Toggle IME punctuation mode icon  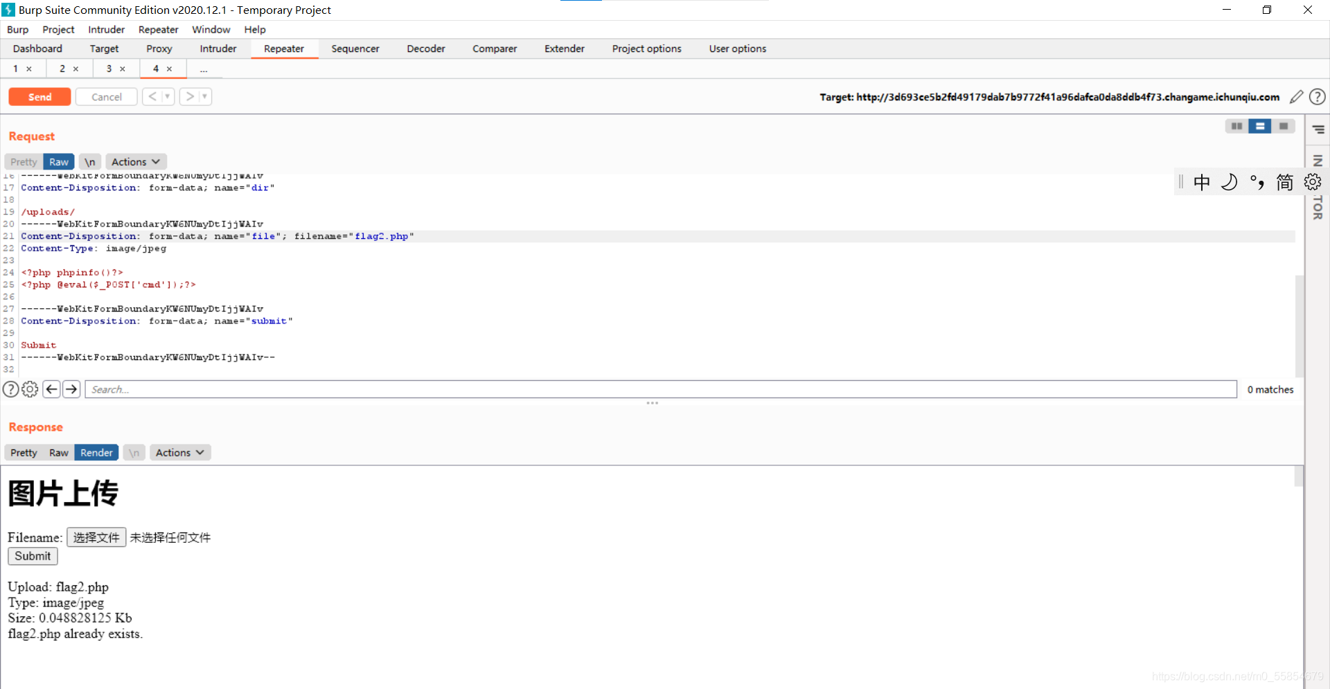tap(1257, 182)
